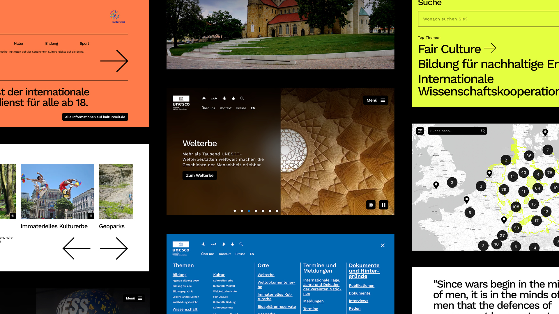Screen dimensions: 559x314
Task: Select the copyright icon on the Welterbe carousel image
Action: [371, 205]
